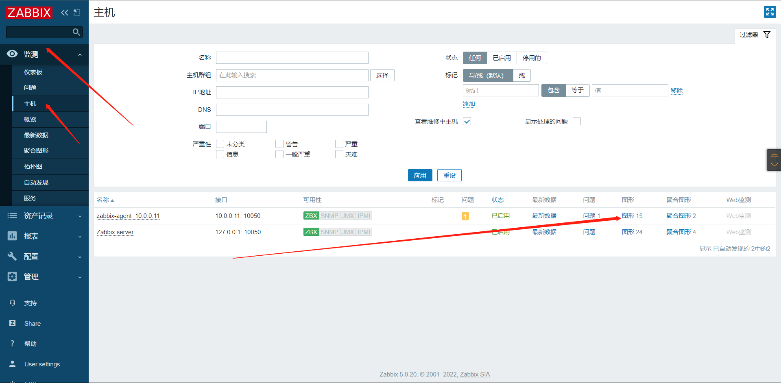781x383 pixels.
Task: Enable the 显示处理的问题 checkbox
Action: click(577, 121)
